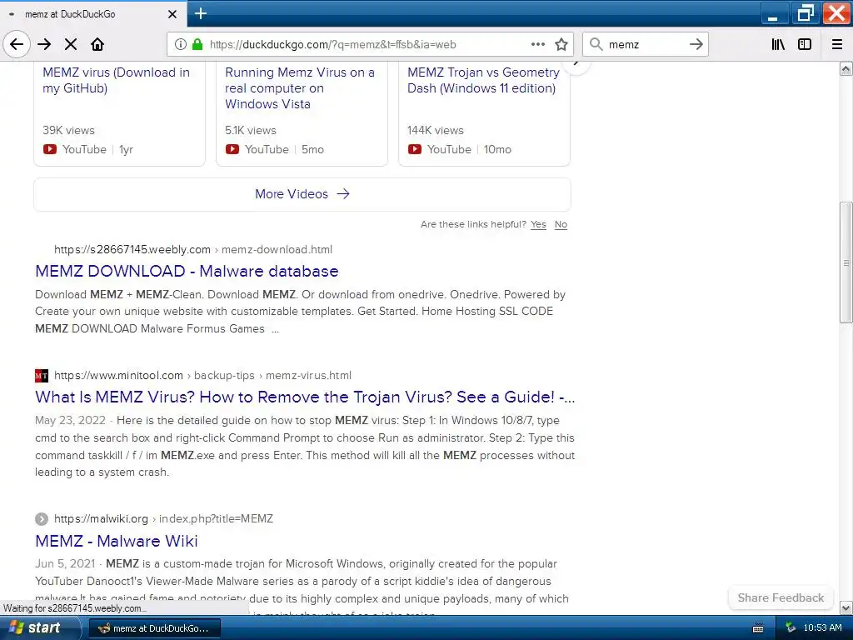
Task: Click the green secure padlock icon
Action: [197, 44]
